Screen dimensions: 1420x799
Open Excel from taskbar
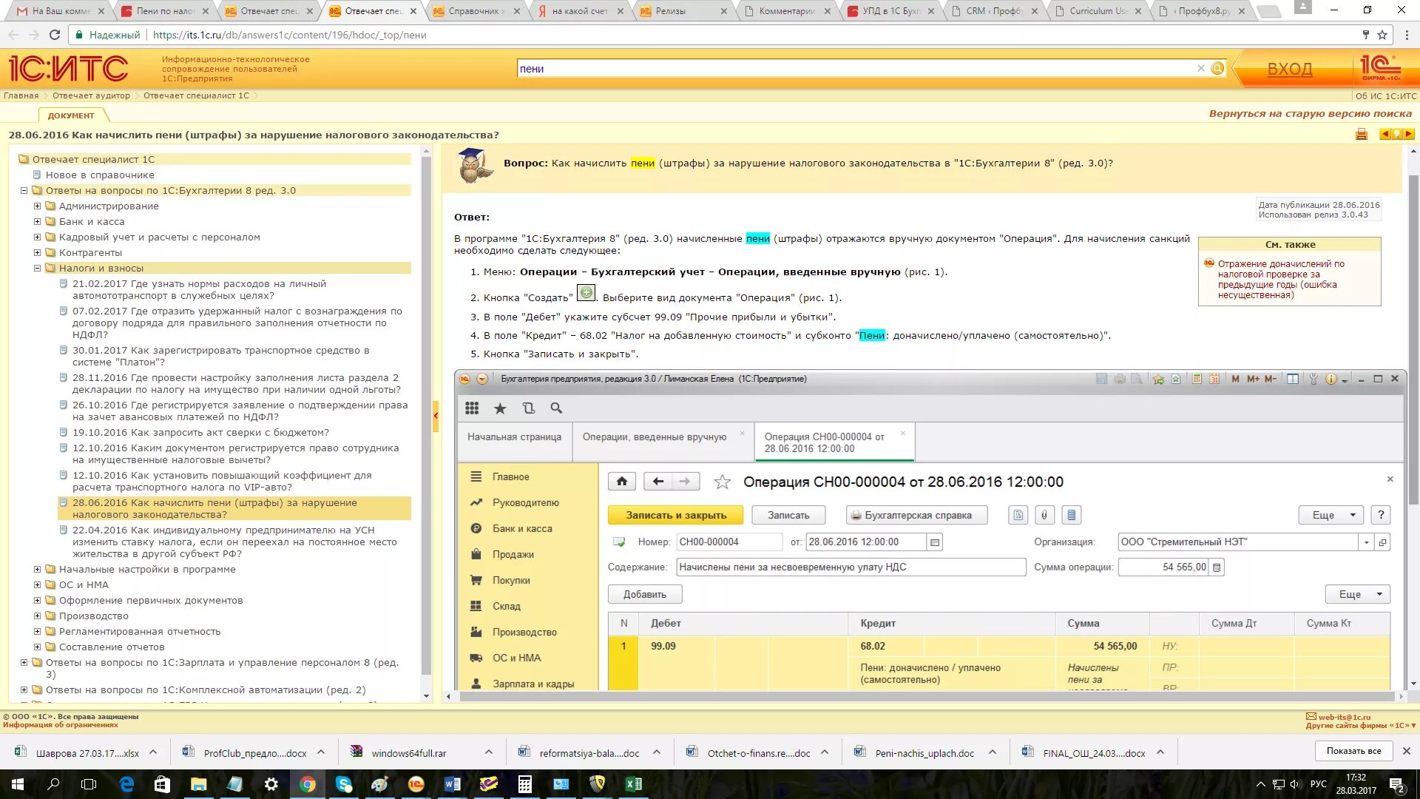[634, 784]
